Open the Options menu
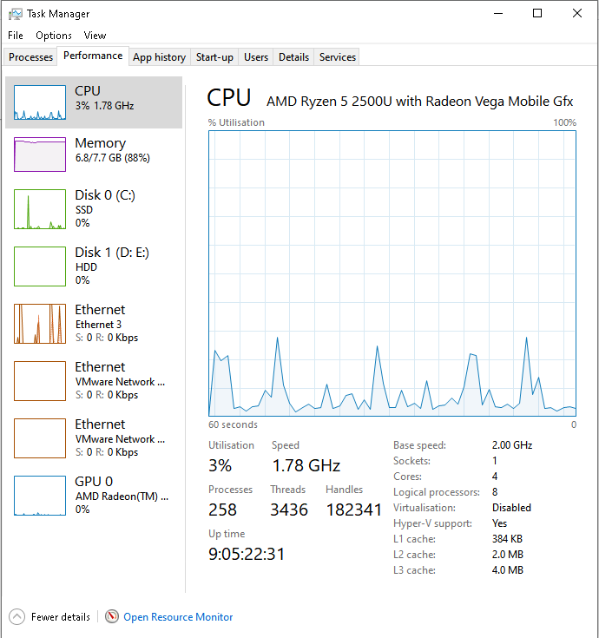The width and height of the screenshot is (599, 638). (54, 36)
